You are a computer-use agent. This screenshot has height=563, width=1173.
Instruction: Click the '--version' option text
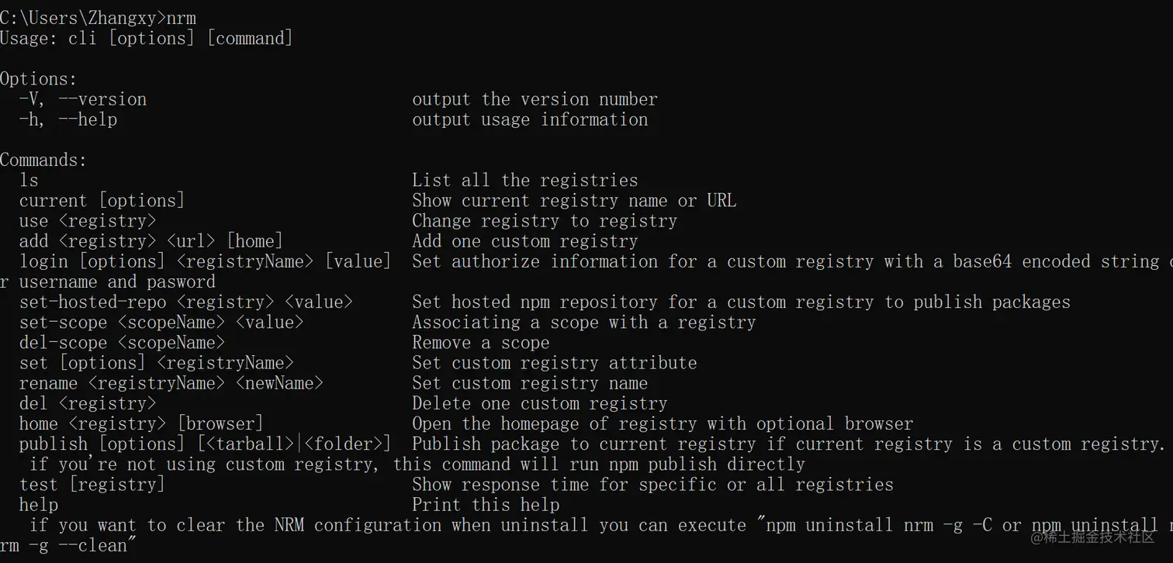point(102,99)
